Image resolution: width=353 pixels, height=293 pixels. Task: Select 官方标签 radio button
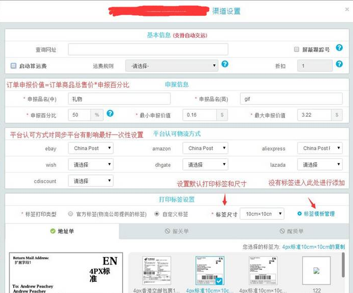70,214
